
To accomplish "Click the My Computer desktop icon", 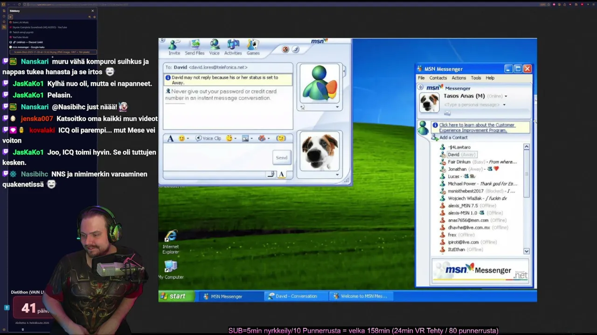I will click(x=171, y=270).
